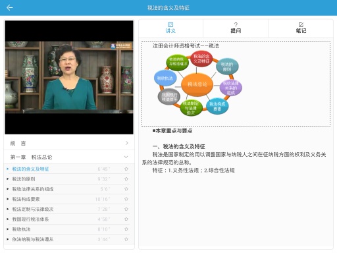Image resolution: width=337 pixels, height=253 pixels.
Task: Favorite star for 税法的含义及特征
Action: coord(126,169)
